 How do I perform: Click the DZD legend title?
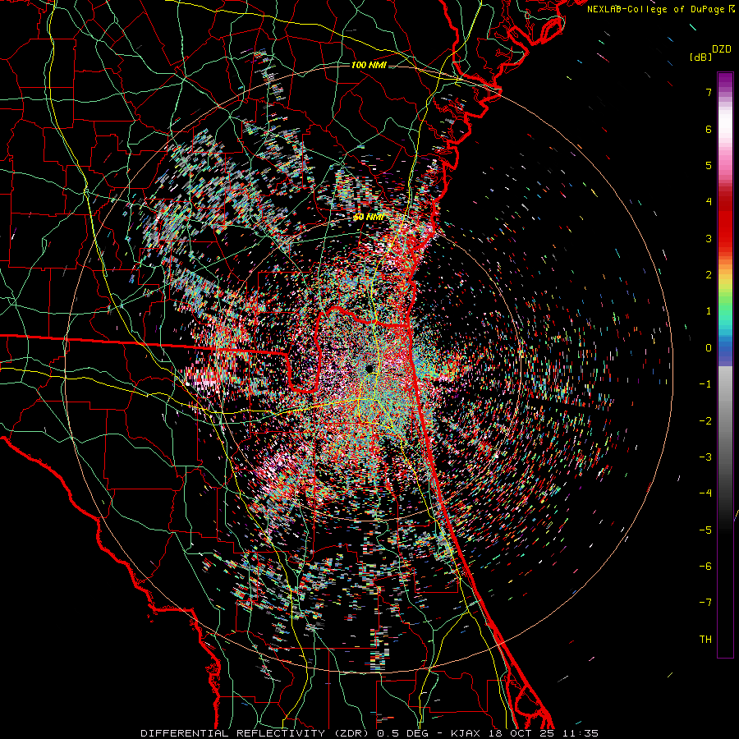coord(722,49)
